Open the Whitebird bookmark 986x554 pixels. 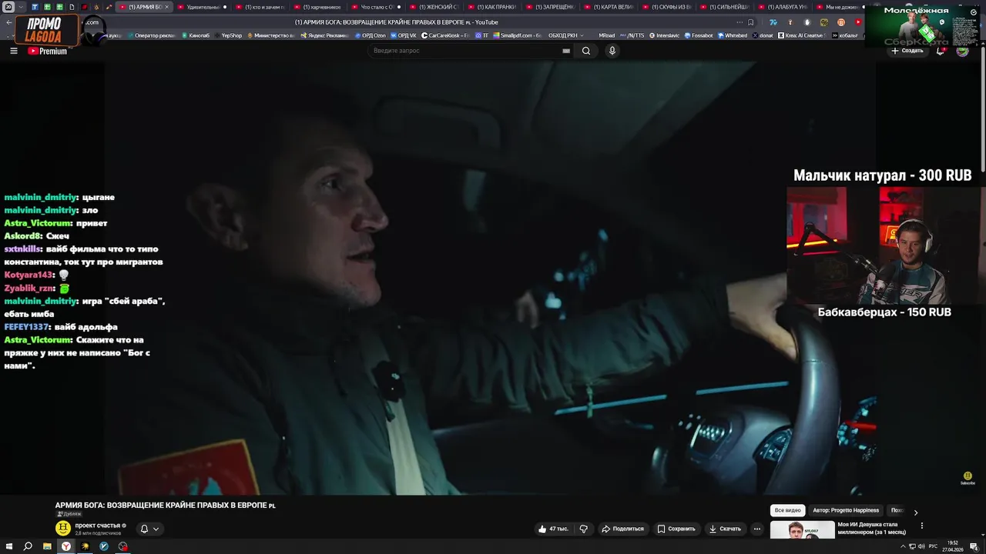[x=733, y=35]
